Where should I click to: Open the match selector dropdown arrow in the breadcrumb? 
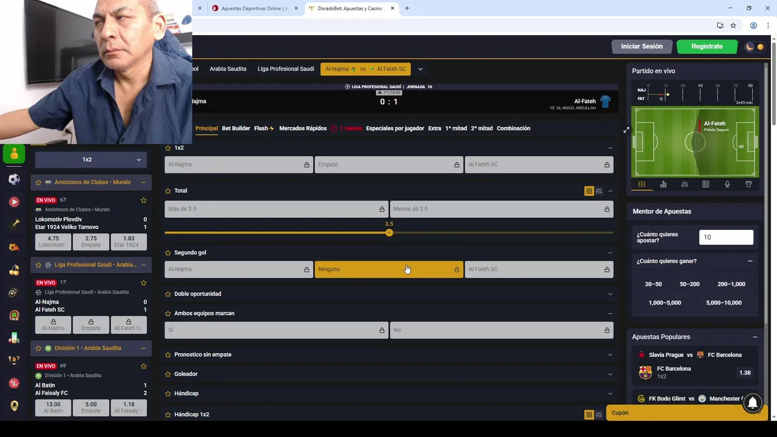(x=420, y=69)
